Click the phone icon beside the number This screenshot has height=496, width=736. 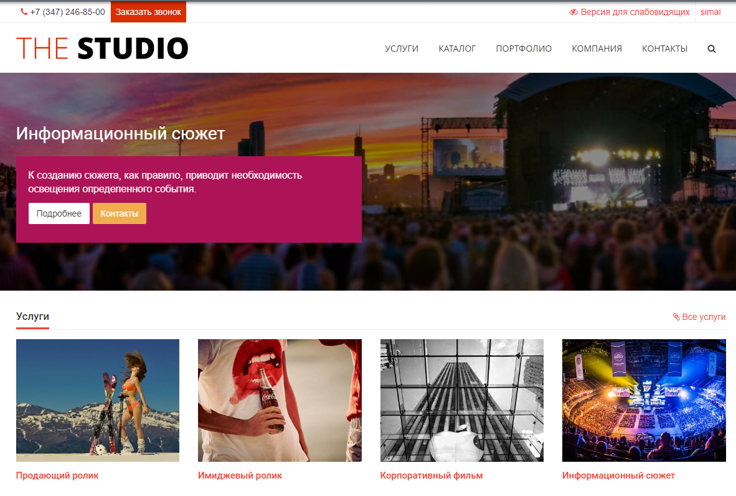(24, 12)
